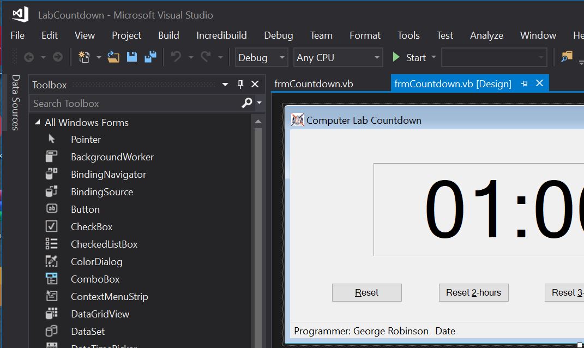Viewport: 584px width, 348px height.
Task: Open the Format menu
Action: tap(364, 35)
